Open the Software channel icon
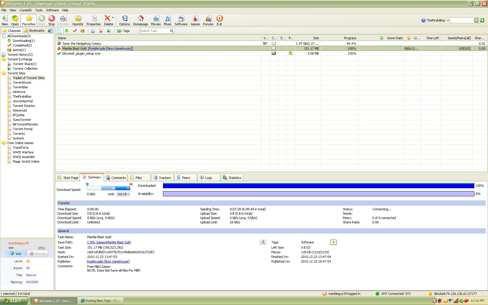This screenshot has height=305, width=488. [181, 20]
